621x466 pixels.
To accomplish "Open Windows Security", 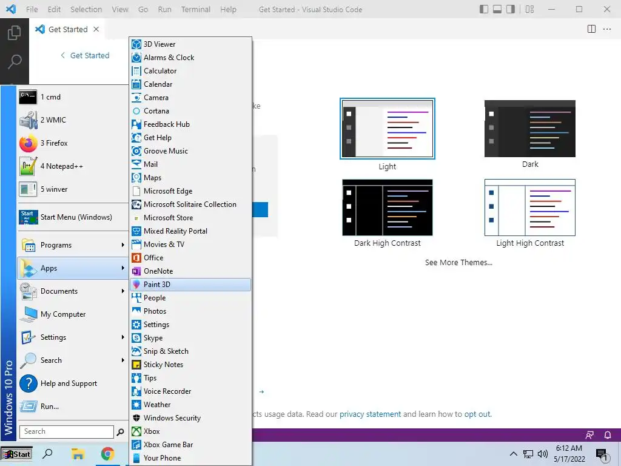I will (190, 417).
